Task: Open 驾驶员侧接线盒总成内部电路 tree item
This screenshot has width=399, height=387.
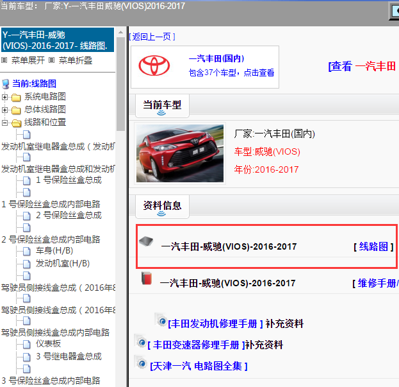Action: click(x=55, y=332)
